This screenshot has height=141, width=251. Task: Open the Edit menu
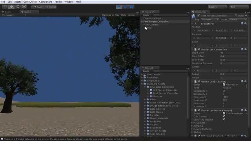[9, 2]
